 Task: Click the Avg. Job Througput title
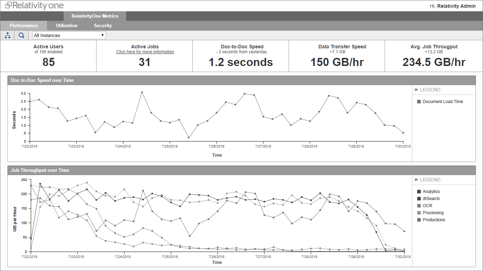point(434,47)
